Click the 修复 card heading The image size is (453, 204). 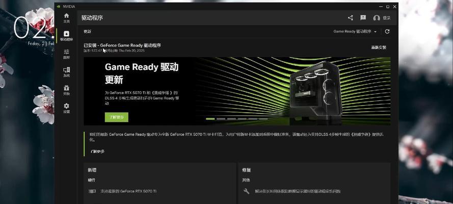[x=247, y=170]
